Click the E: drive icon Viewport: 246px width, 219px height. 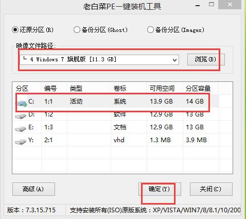click(x=21, y=128)
